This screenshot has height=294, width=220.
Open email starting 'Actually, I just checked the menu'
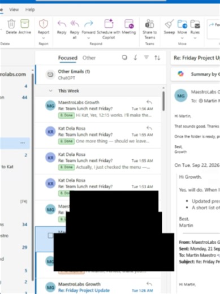(x=98, y=161)
